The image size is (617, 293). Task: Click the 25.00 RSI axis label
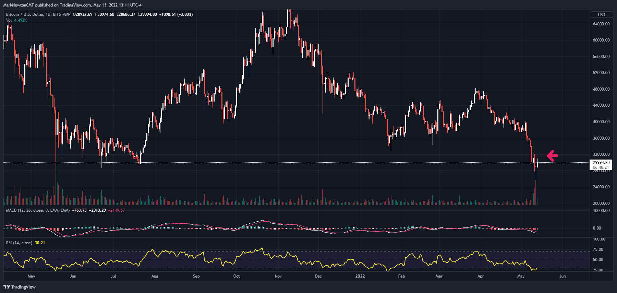pyautogui.click(x=598, y=270)
